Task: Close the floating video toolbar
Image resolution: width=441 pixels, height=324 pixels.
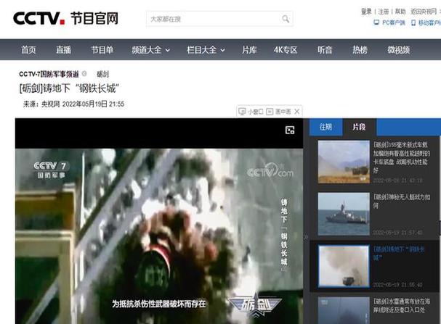Action: [x=296, y=112]
